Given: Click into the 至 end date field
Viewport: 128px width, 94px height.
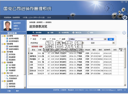Looking at the screenshot, I should [99, 39].
